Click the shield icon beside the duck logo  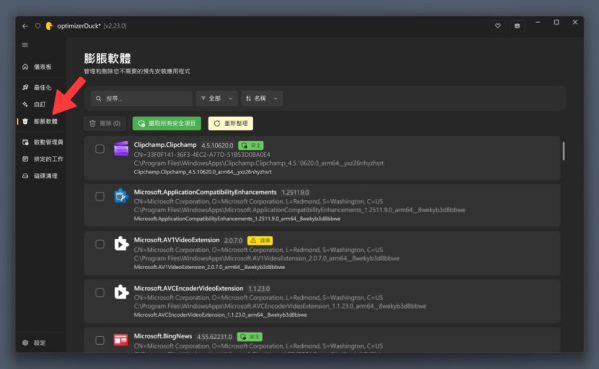coord(38,26)
